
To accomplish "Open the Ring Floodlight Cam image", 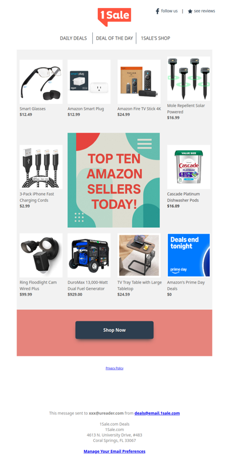I will [41, 255].
